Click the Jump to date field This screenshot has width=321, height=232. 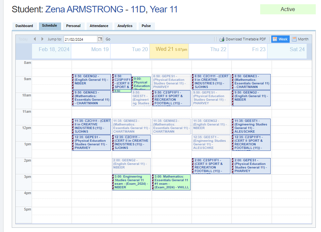click(x=80, y=39)
